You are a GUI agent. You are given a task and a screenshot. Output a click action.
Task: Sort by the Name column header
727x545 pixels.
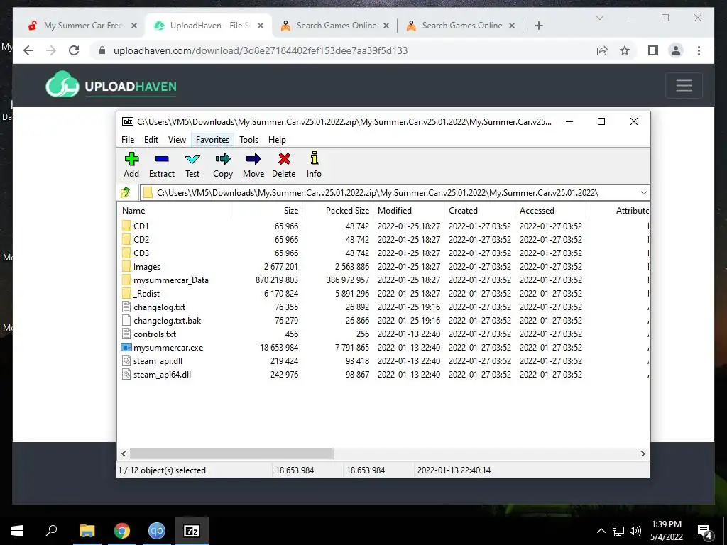[175, 210]
